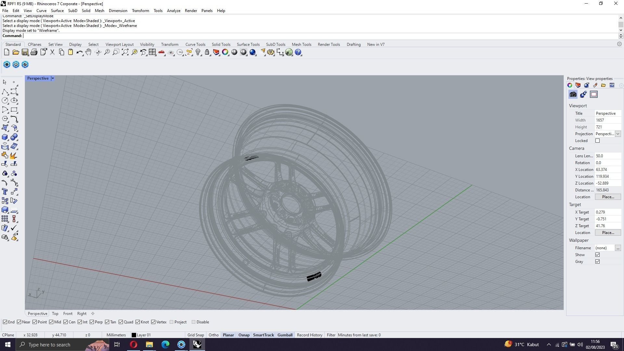Click the Save file icon
Screen dimensions: 624x351
point(25,52)
